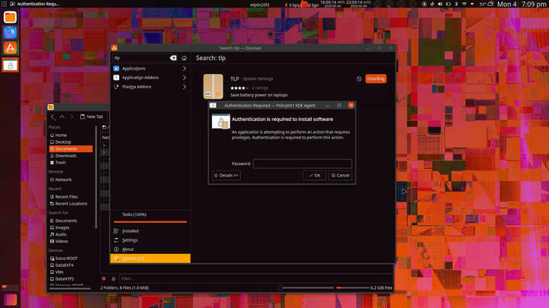Open the battery icon in system tray
This screenshot has width=549, height=308.
(448, 4)
